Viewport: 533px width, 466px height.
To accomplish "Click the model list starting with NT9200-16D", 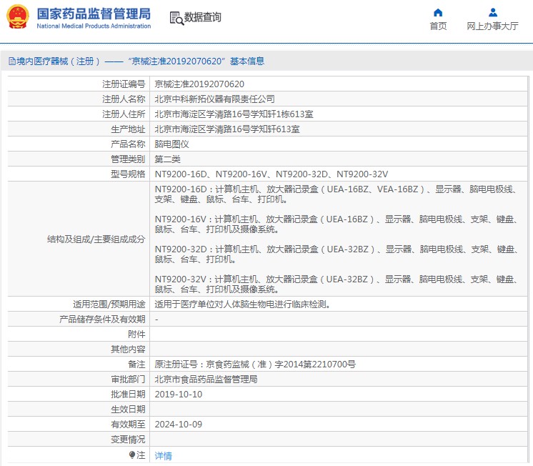I will pos(272,174).
